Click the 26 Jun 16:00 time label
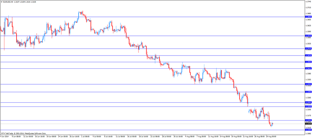Image resolution: width=312 pixels, height=138 pixels. [x=74, y=137]
